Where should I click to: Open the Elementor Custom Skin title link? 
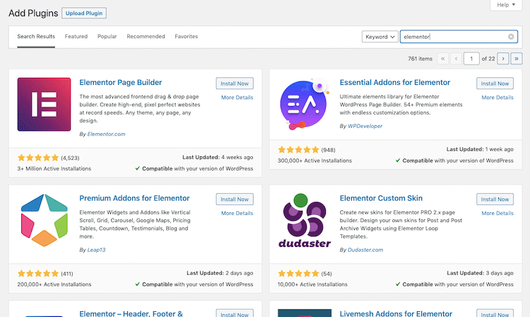coord(381,198)
